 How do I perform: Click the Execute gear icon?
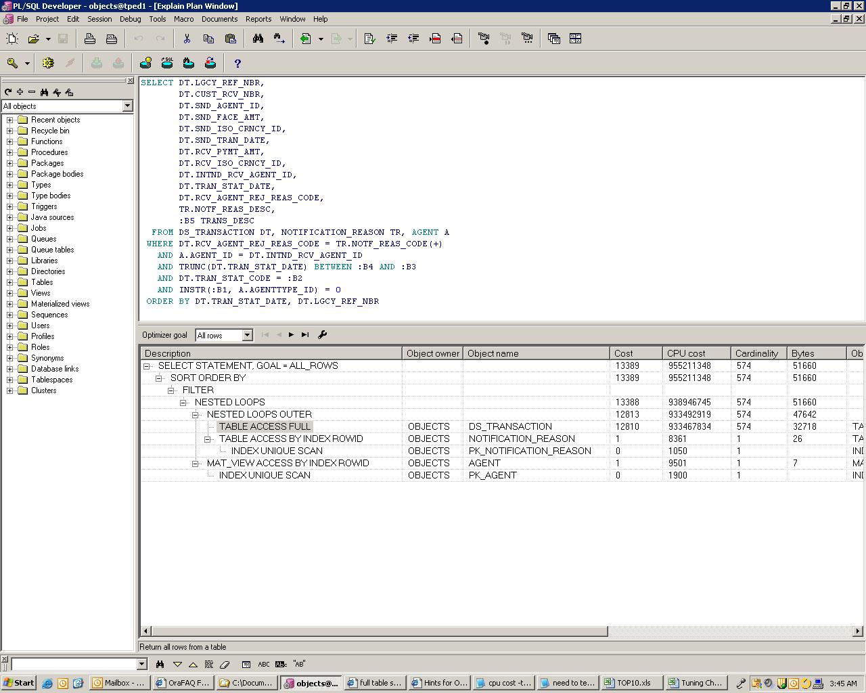click(x=48, y=64)
